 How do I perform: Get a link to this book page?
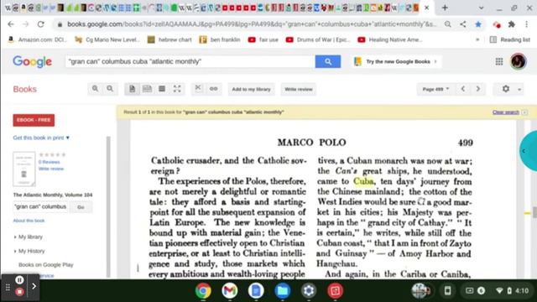213,89
